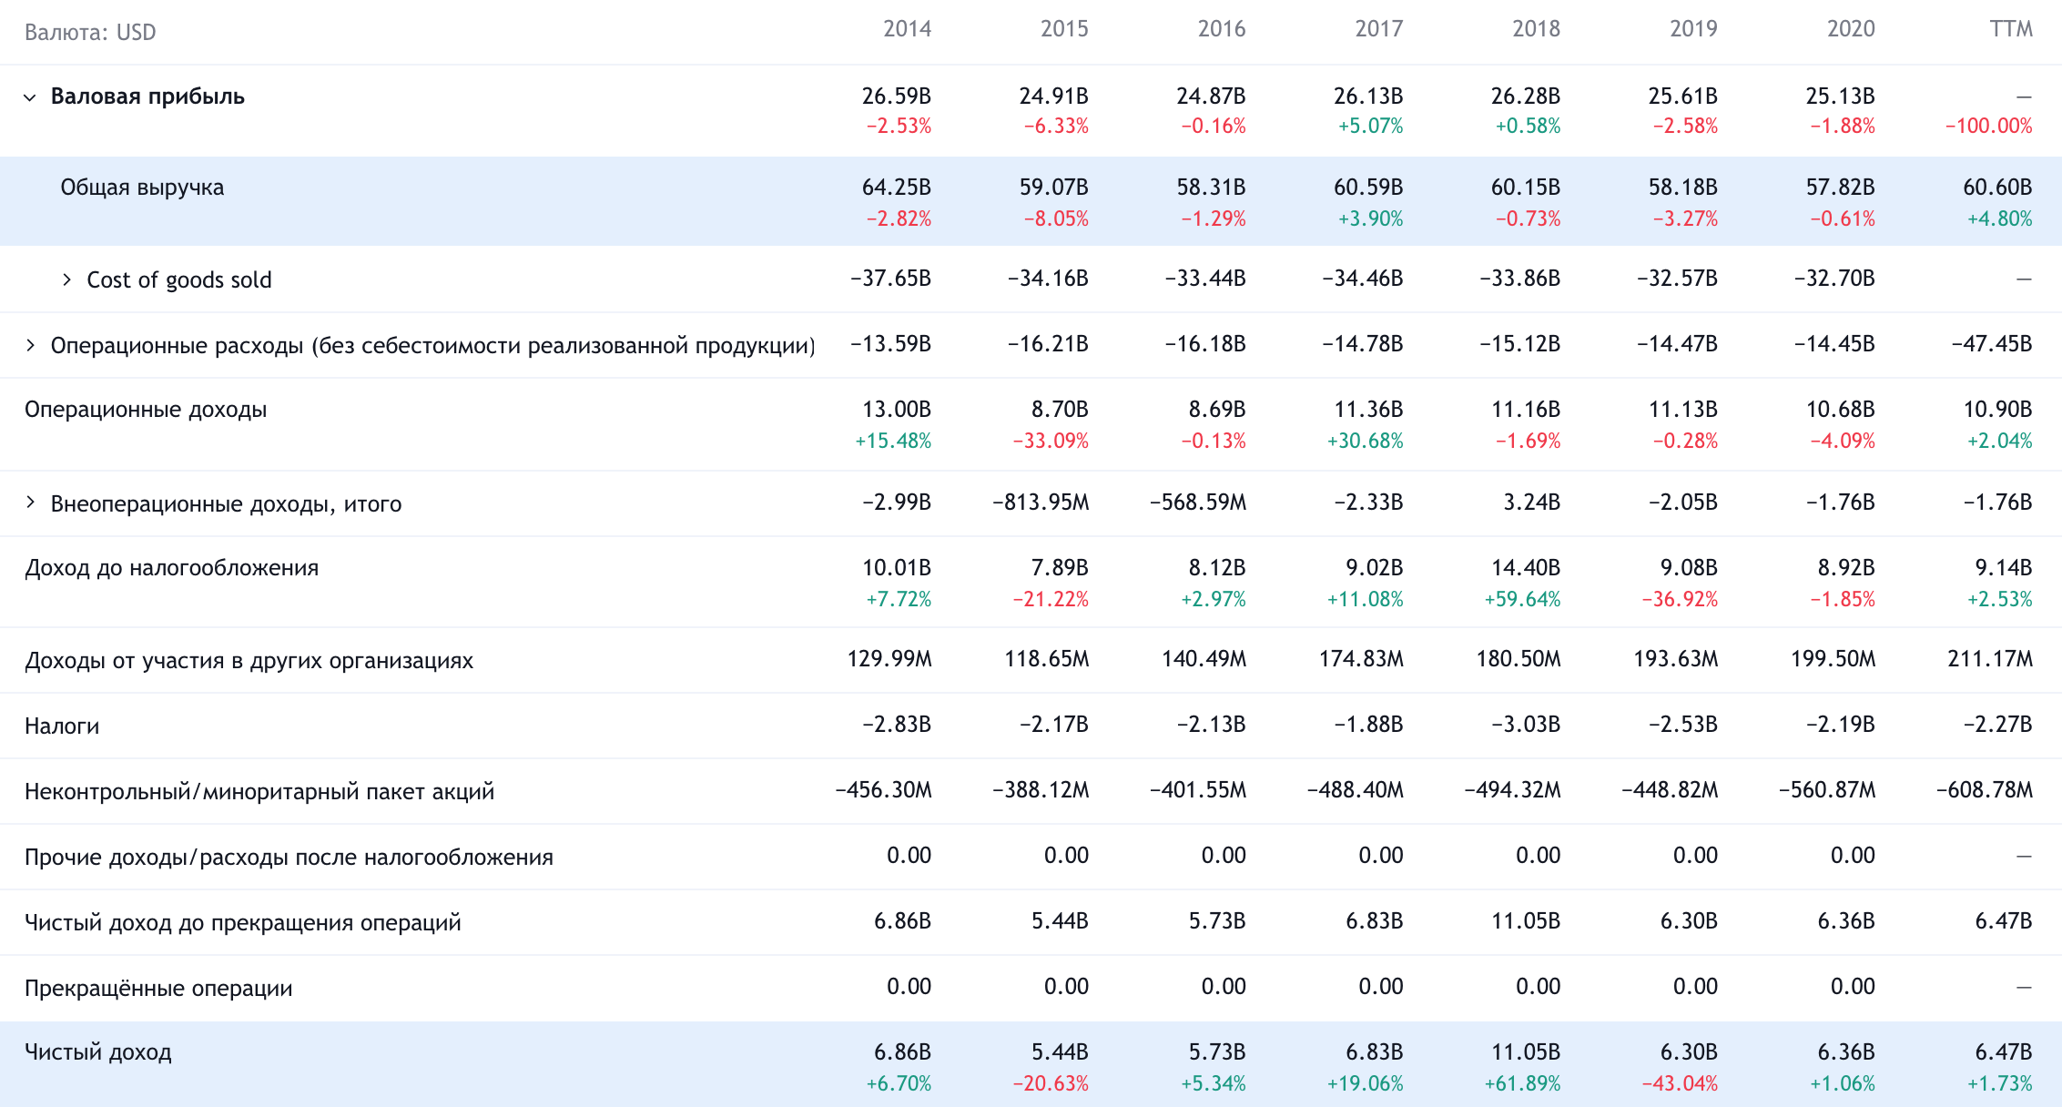This screenshot has width=2062, height=1107.
Task: Click the 2020 column header
Action: (x=1852, y=29)
